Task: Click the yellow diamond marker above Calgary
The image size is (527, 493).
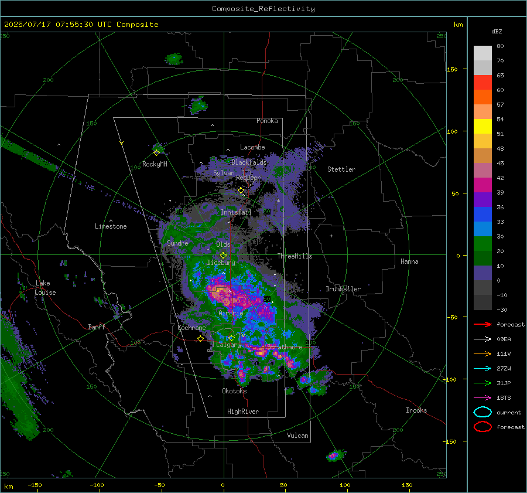Action: [231, 338]
